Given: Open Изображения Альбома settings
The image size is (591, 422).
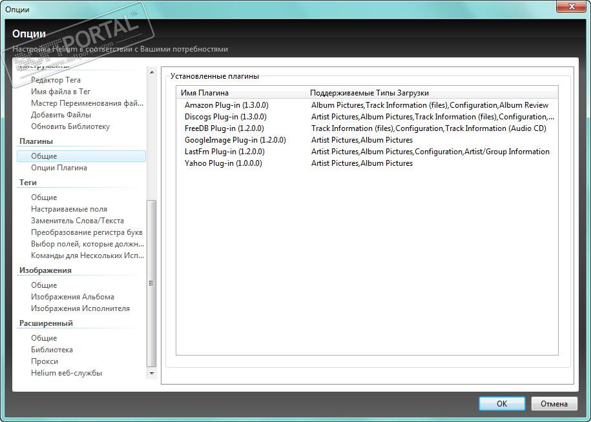Looking at the screenshot, I should click(x=72, y=297).
